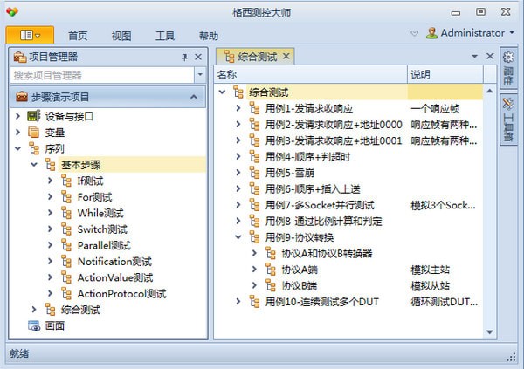Click the 设备与接口 device icon
Viewport: 524px width, 369px height.
[x=34, y=116]
